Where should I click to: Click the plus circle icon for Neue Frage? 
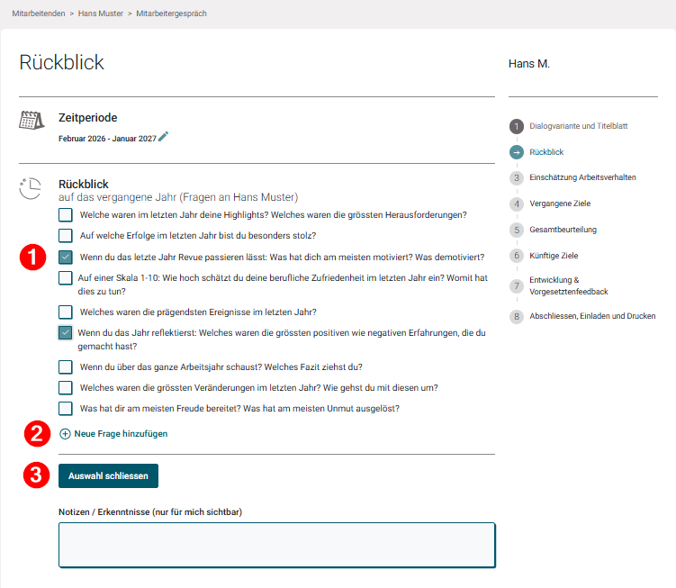[x=65, y=434]
